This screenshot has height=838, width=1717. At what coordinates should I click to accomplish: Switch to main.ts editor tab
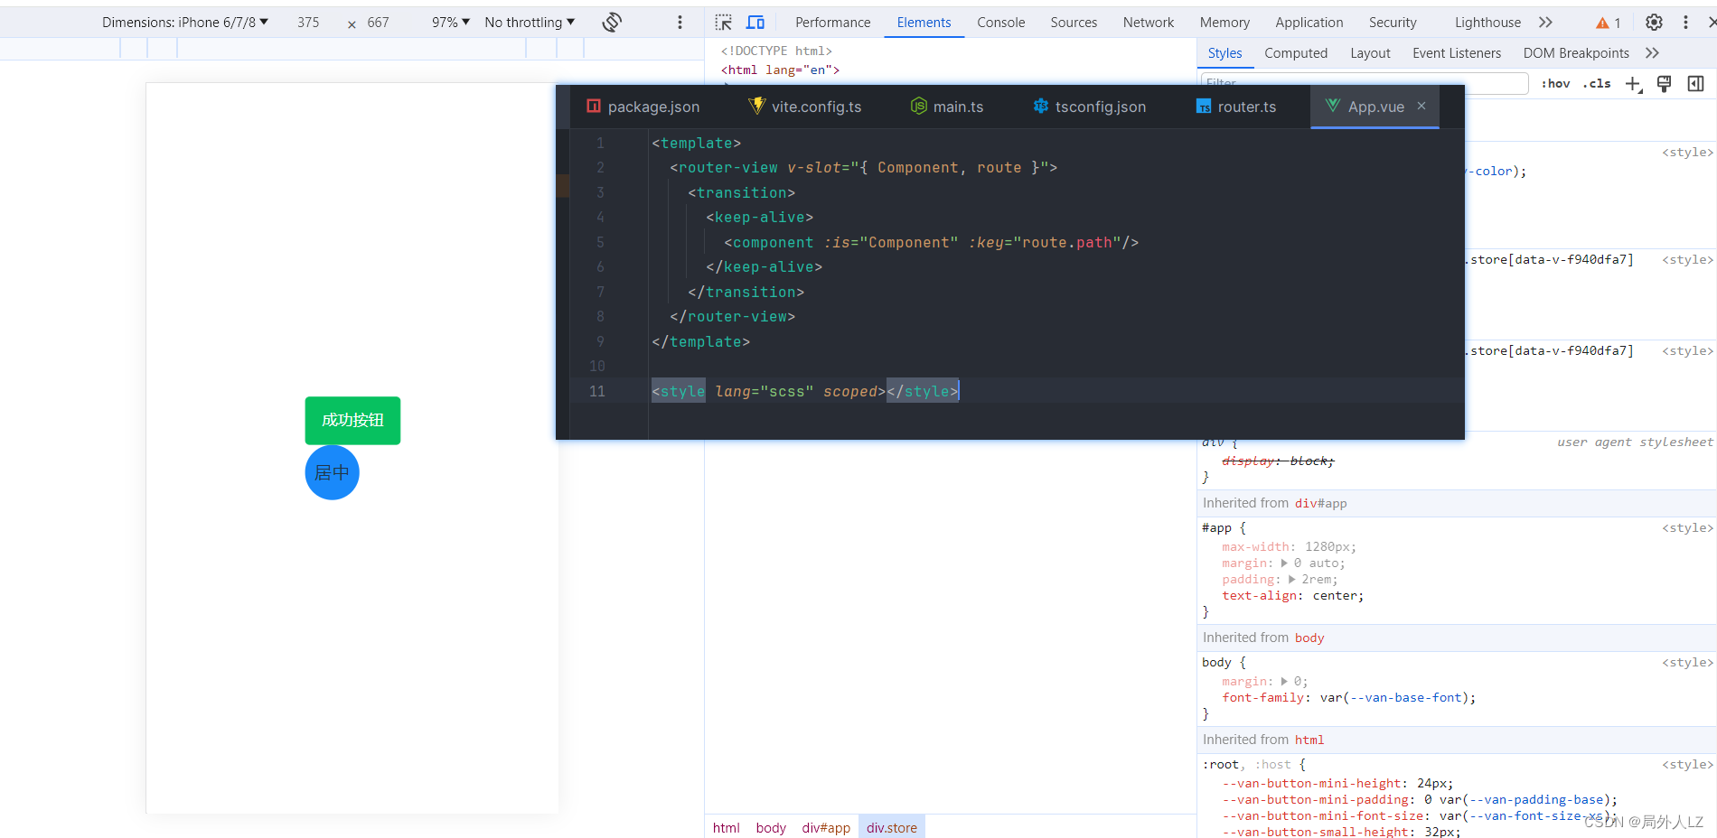pyautogui.click(x=947, y=107)
